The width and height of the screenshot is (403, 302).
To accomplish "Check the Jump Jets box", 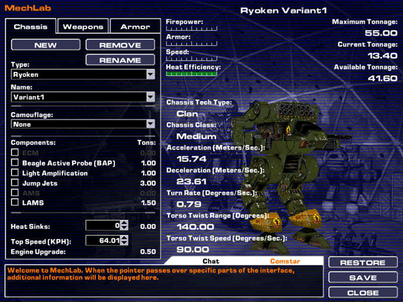I will coord(15,183).
